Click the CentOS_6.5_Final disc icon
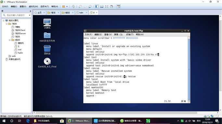This screenshot has width=222, height=124. [x=47, y=63]
